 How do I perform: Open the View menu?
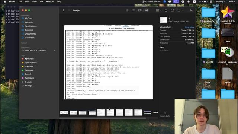click(x=35, y=1)
